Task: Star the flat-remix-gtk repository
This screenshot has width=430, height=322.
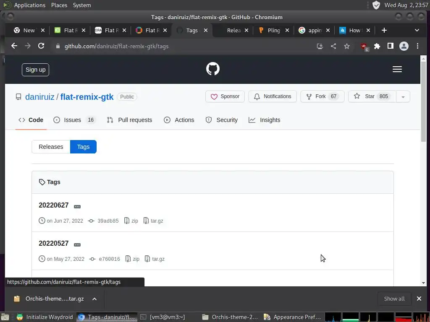Action: tap(372, 97)
